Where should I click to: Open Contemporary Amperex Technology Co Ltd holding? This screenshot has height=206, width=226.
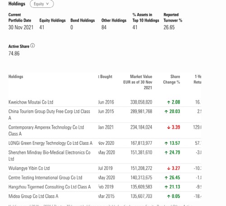click(x=46, y=130)
